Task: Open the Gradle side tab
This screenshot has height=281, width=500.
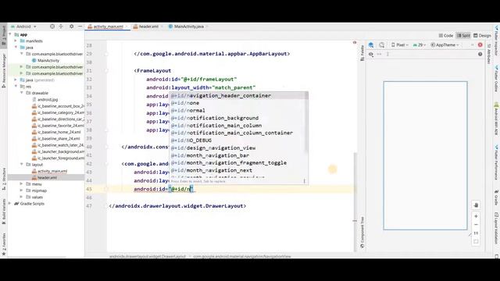Action: (497, 197)
